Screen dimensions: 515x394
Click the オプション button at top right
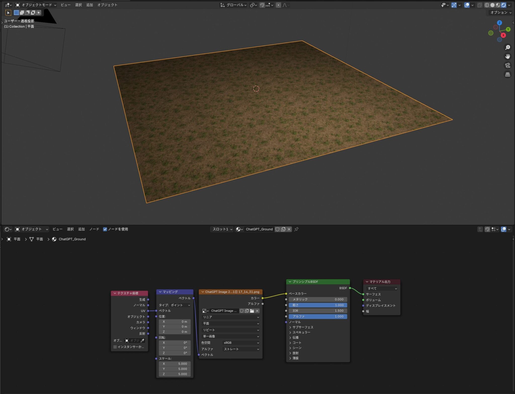[500, 12]
